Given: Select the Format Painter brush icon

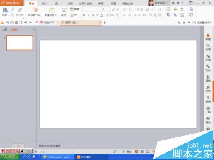Looking at the screenshot, I should click(x=20, y=10).
